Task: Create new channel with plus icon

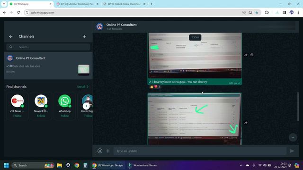Action: 84,36
